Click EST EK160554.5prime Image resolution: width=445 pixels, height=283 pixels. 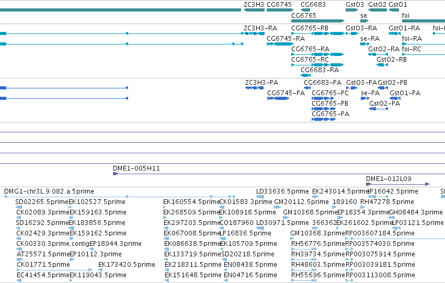pos(165,207)
